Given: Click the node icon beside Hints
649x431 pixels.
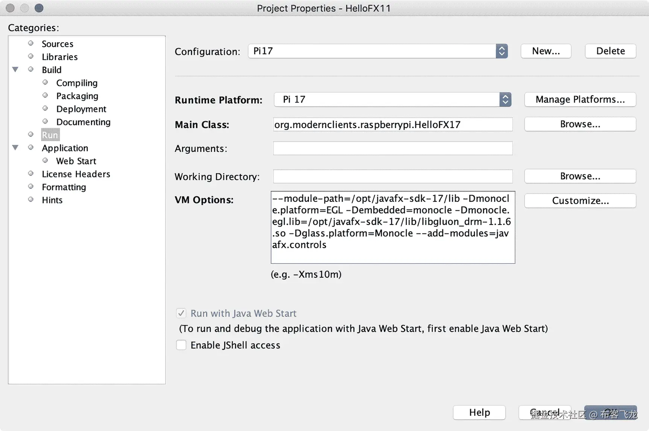Looking at the screenshot, I should [x=31, y=200].
